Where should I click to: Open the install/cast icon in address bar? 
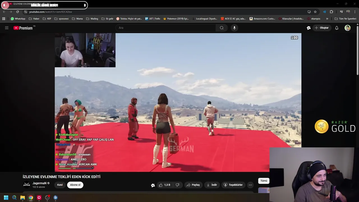(x=309, y=12)
